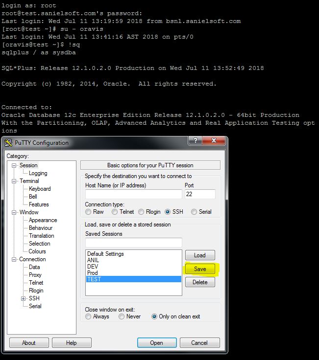Collapse the Terminal tree node
Image resolution: width=319 pixels, height=360 pixels.
pyautogui.click(x=14, y=181)
